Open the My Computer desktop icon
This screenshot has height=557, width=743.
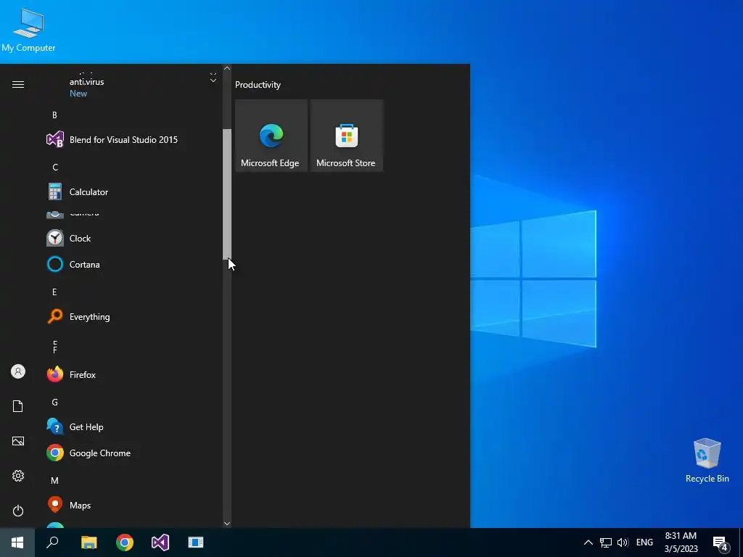click(28, 30)
